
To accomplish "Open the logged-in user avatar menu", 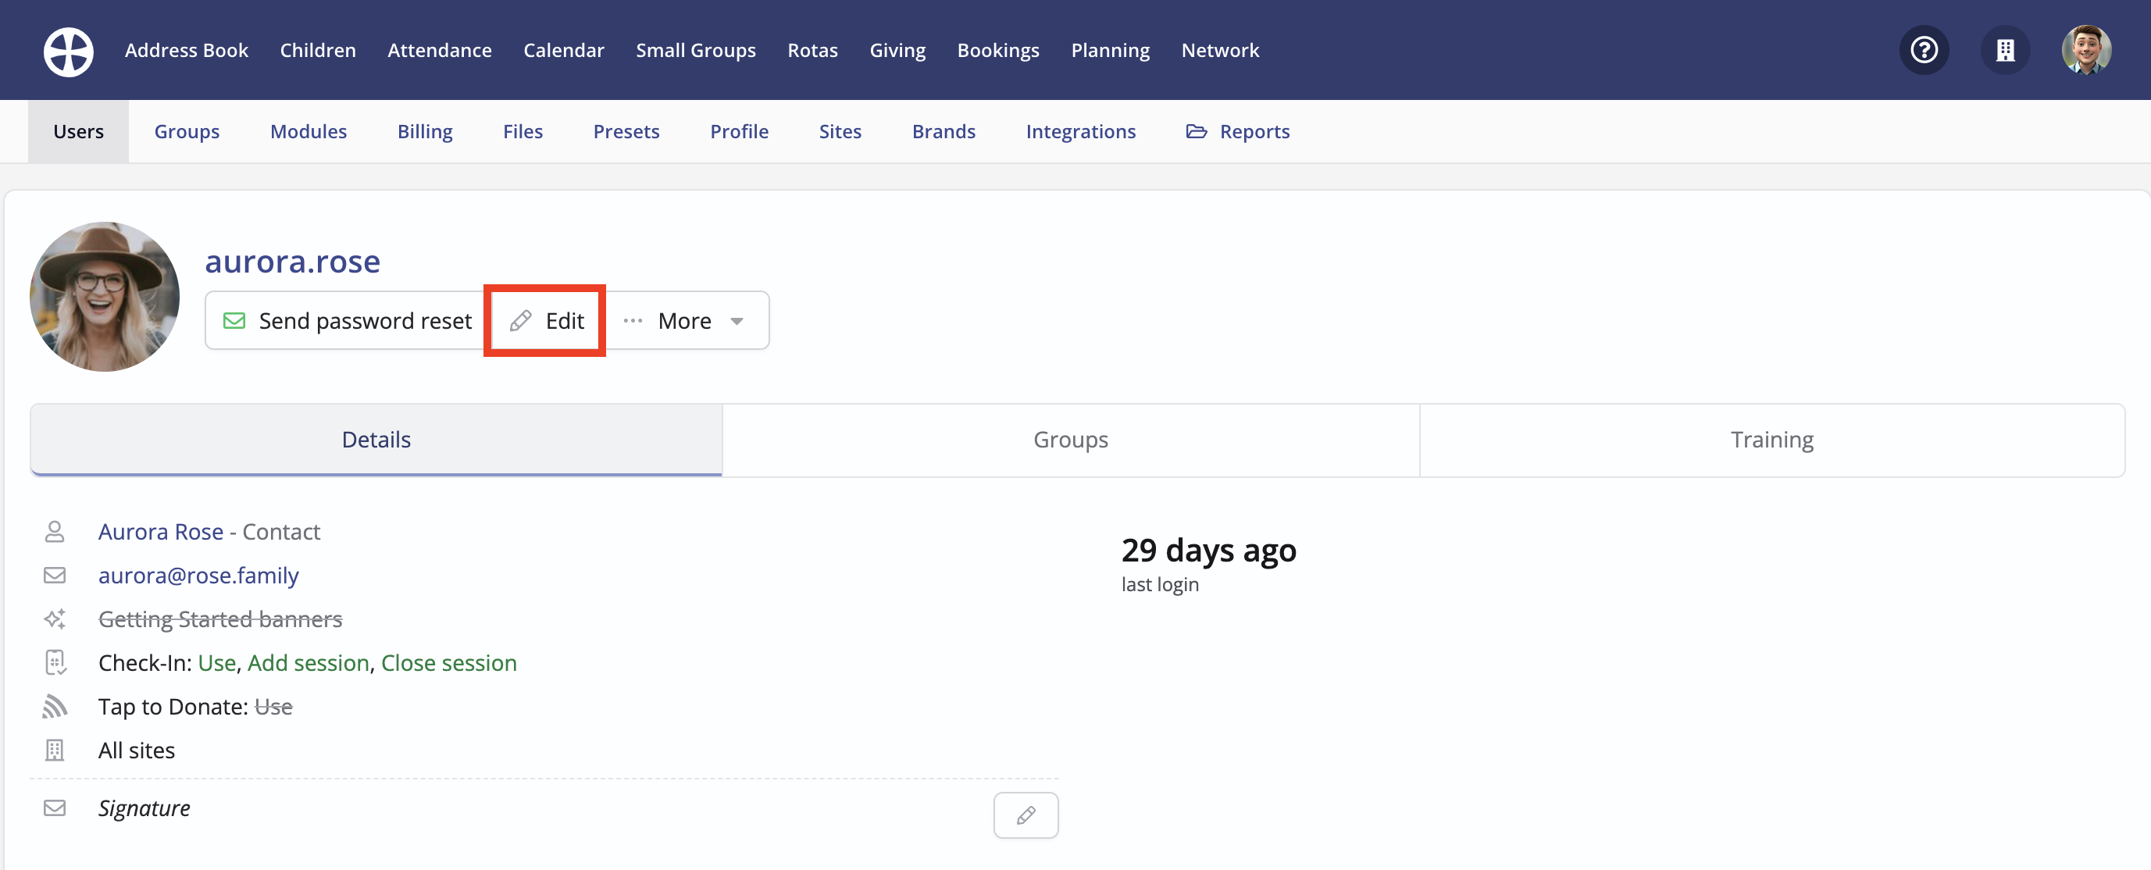I will (2086, 50).
